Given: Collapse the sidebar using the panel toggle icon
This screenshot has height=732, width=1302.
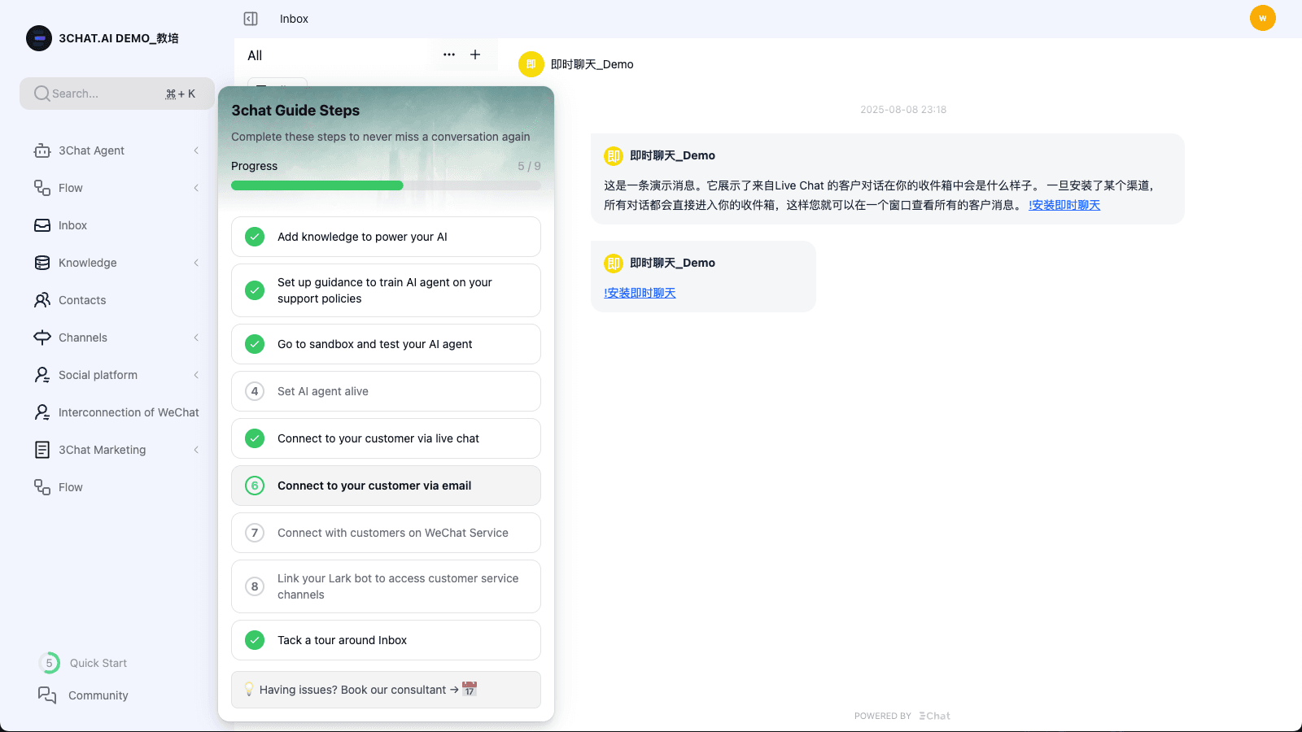Looking at the screenshot, I should point(251,19).
